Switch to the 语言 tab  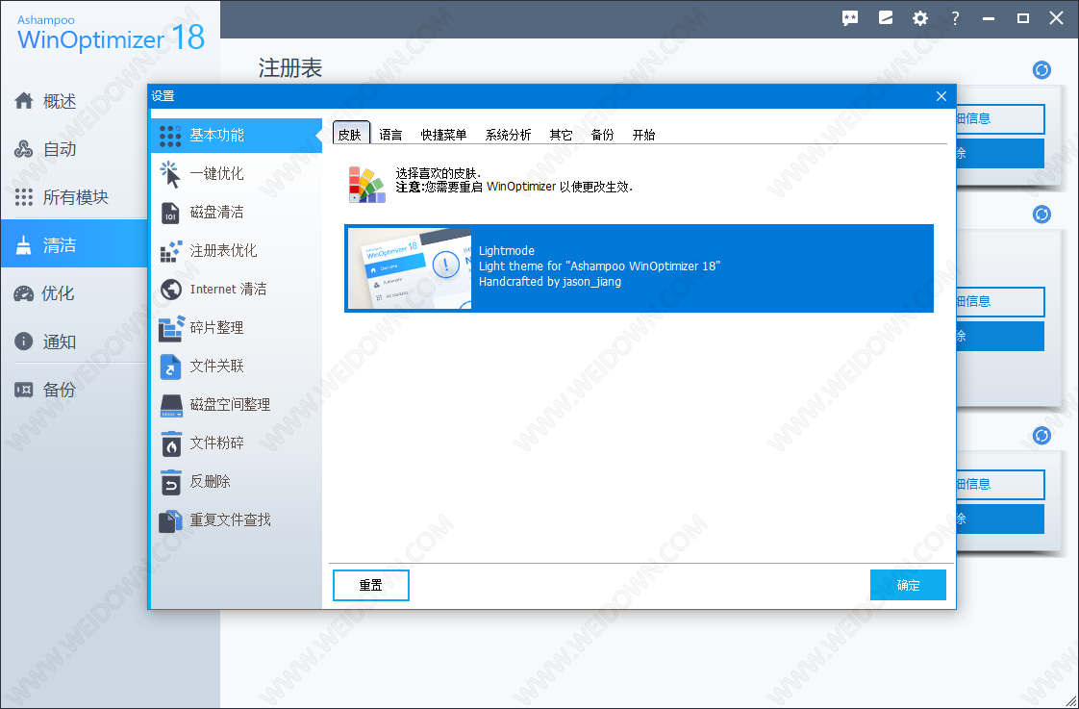[390, 135]
